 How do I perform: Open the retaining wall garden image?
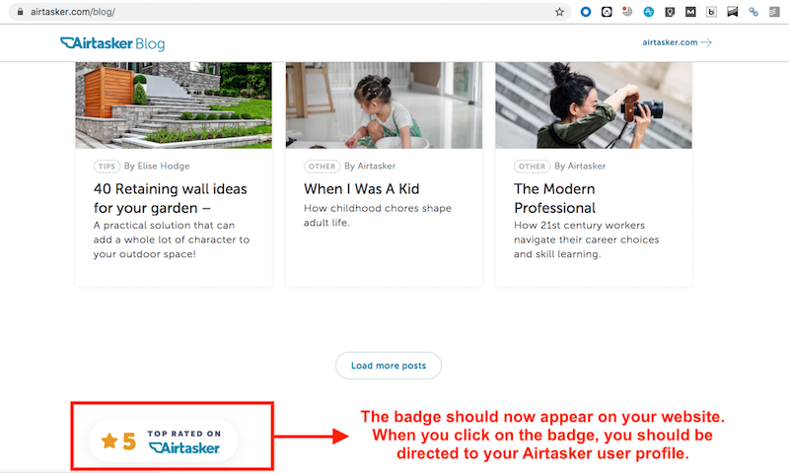point(174,105)
